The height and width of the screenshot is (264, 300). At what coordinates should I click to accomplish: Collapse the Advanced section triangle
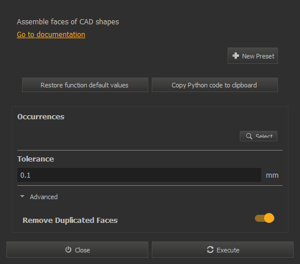click(22, 196)
